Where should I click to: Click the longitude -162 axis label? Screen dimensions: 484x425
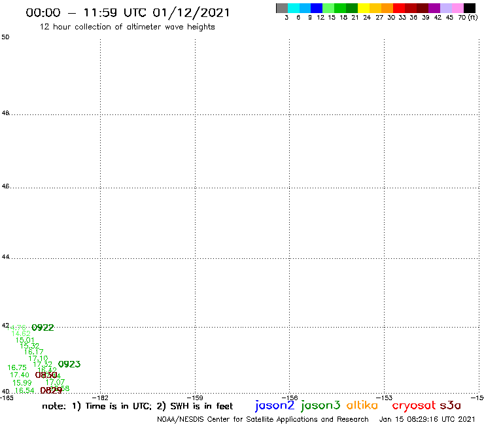[x=100, y=398]
